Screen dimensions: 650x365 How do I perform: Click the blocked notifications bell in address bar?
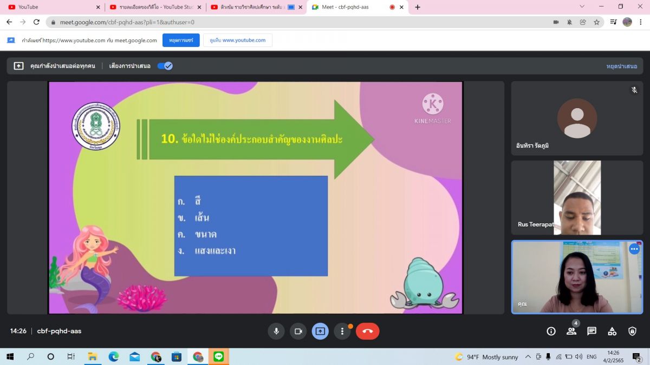(569, 22)
